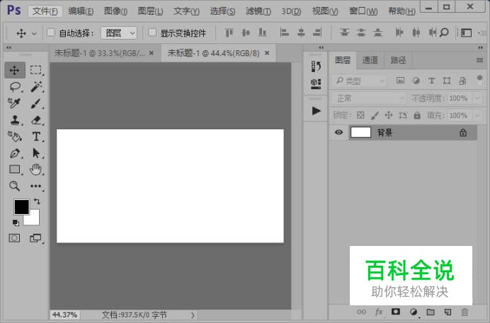Image resolution: width=490 pixels, height=323 pixels.
Task: Align top edges icon in options bar
Action: tap(229, 33)
